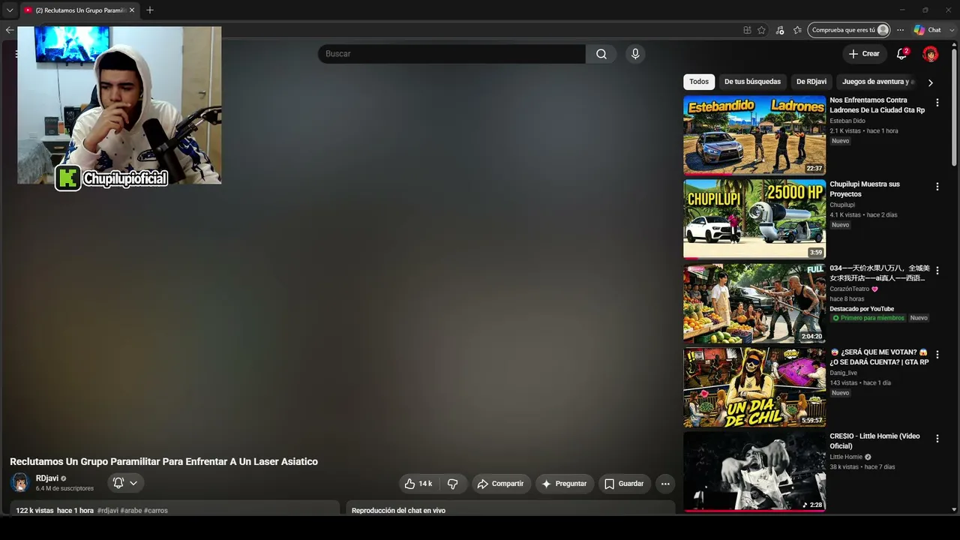This screenshot has height=540, width=960.
Task: Open YouTube notifications bell at top right
Action: tap(902, 54)
